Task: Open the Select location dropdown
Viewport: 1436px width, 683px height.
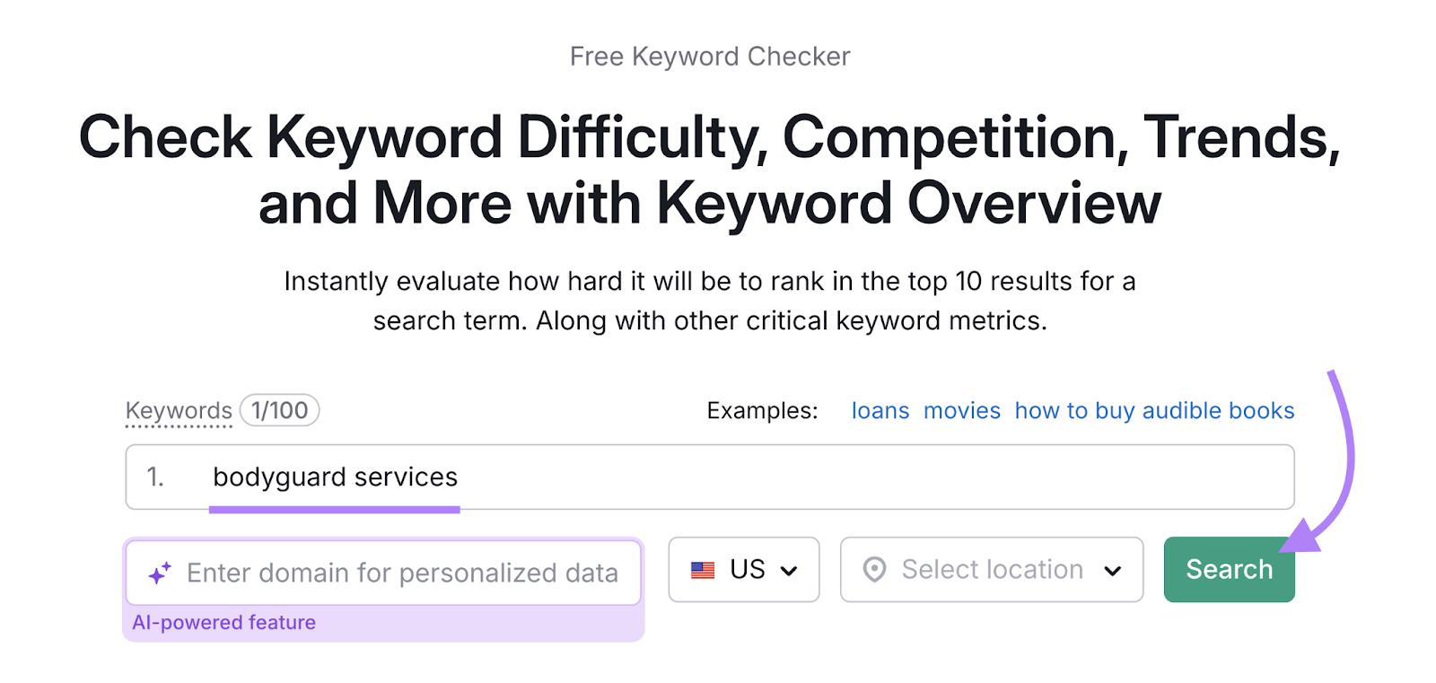Action: (x=991, y=569)
